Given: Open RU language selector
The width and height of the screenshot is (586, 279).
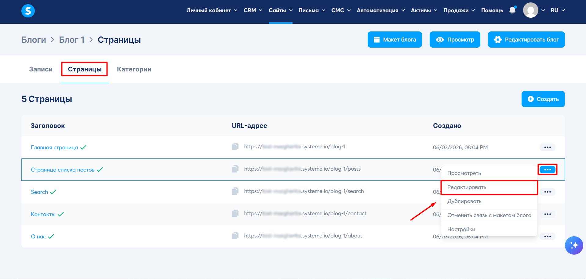Looking at the screenshot, I should coord(558,10).
